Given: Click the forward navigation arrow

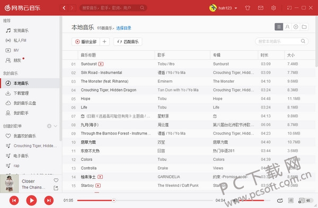Looking at the screenshot, I should pos(72,8).
